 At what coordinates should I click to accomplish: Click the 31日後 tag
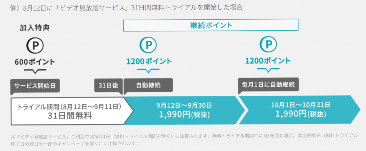click(109, 86)
